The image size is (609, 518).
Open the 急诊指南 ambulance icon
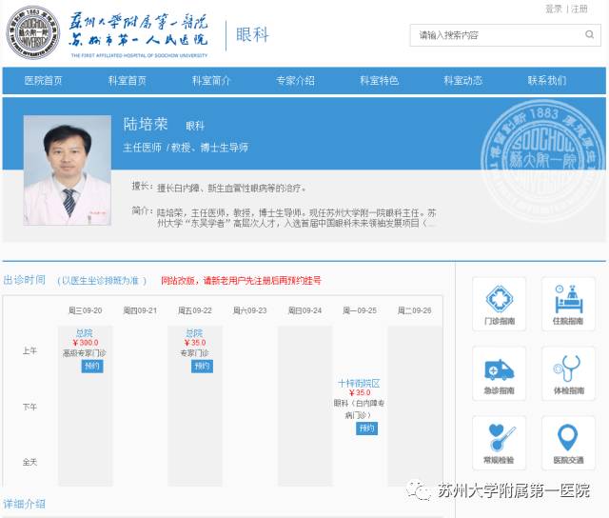(x=499, y=373)
